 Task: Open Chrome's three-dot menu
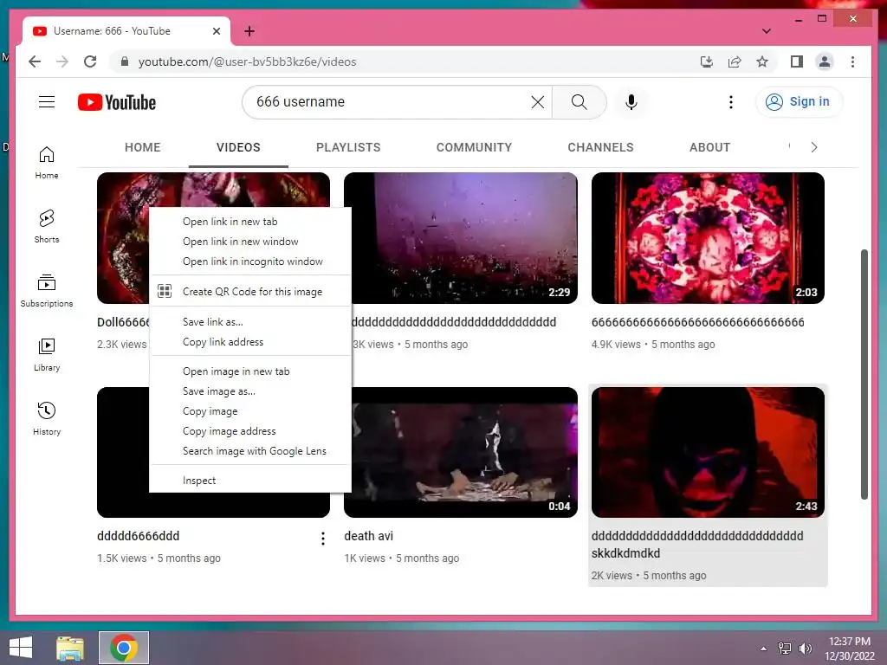pyautogui.click(x=852, y=61)
